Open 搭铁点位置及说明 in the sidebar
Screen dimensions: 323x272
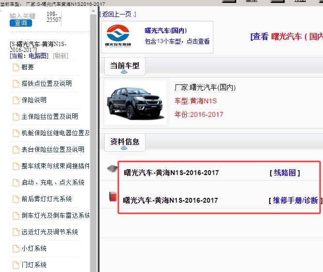47,83
